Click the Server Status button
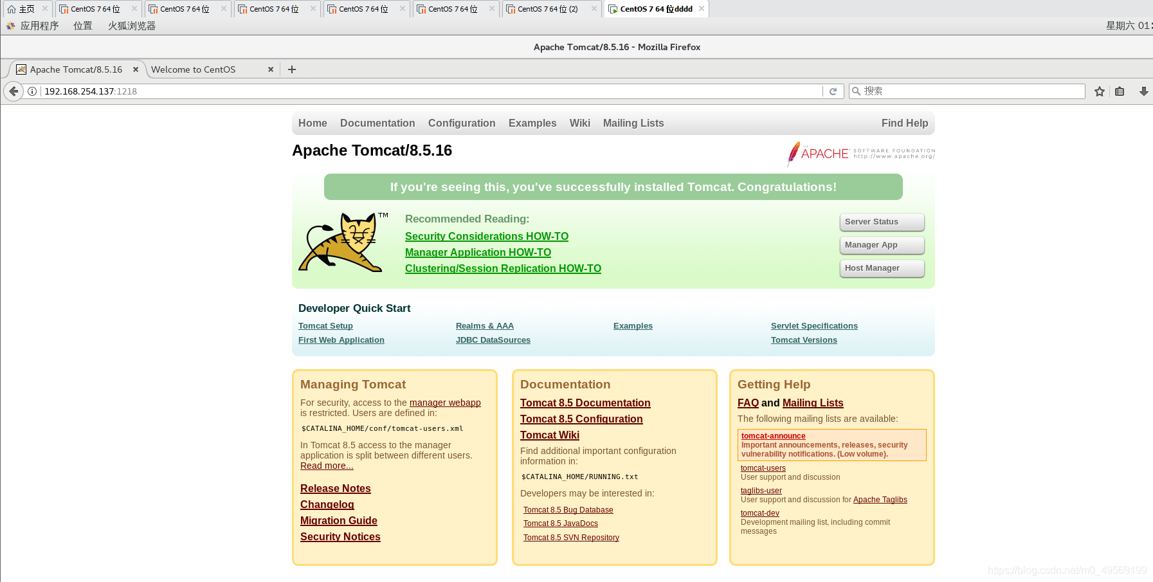The height and width of the screenshot is (582, 1153). pos(882,222)
